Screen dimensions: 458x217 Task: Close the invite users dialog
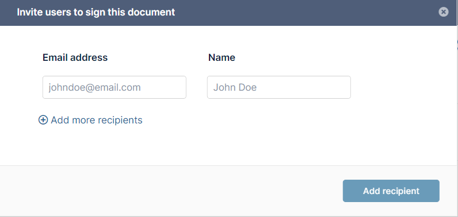click(443, 12)
